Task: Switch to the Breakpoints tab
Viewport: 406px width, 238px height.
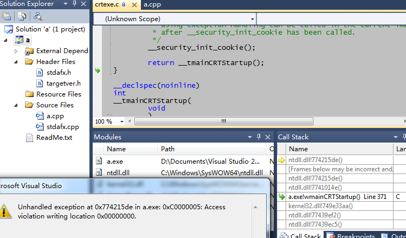Action: point(355,235)
